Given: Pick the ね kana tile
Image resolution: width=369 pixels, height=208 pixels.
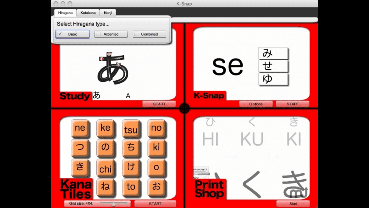Looking at the screenshot, I should click(106, 187).
